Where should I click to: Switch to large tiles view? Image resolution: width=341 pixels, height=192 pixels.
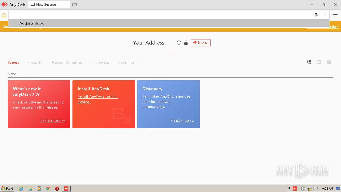point(309,62)
